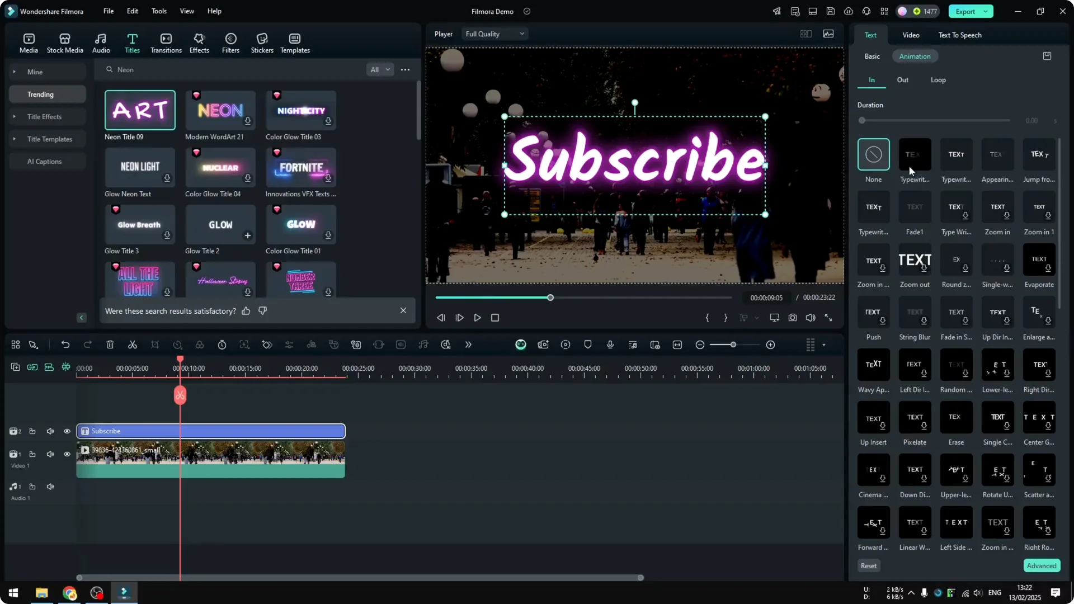1074x604 pixels.
Task: Hide the Video 1 track
Action: (x=67, y=454)
